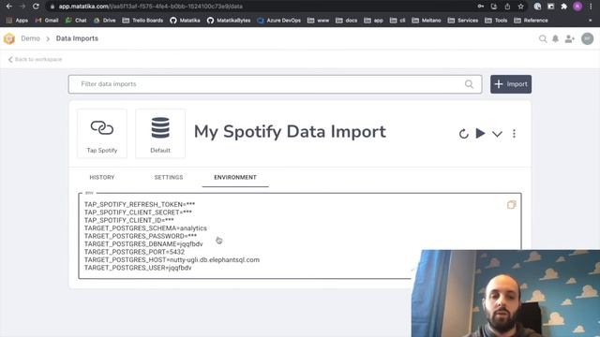
Task: Click the browser address bar URL
Action: 150,7
